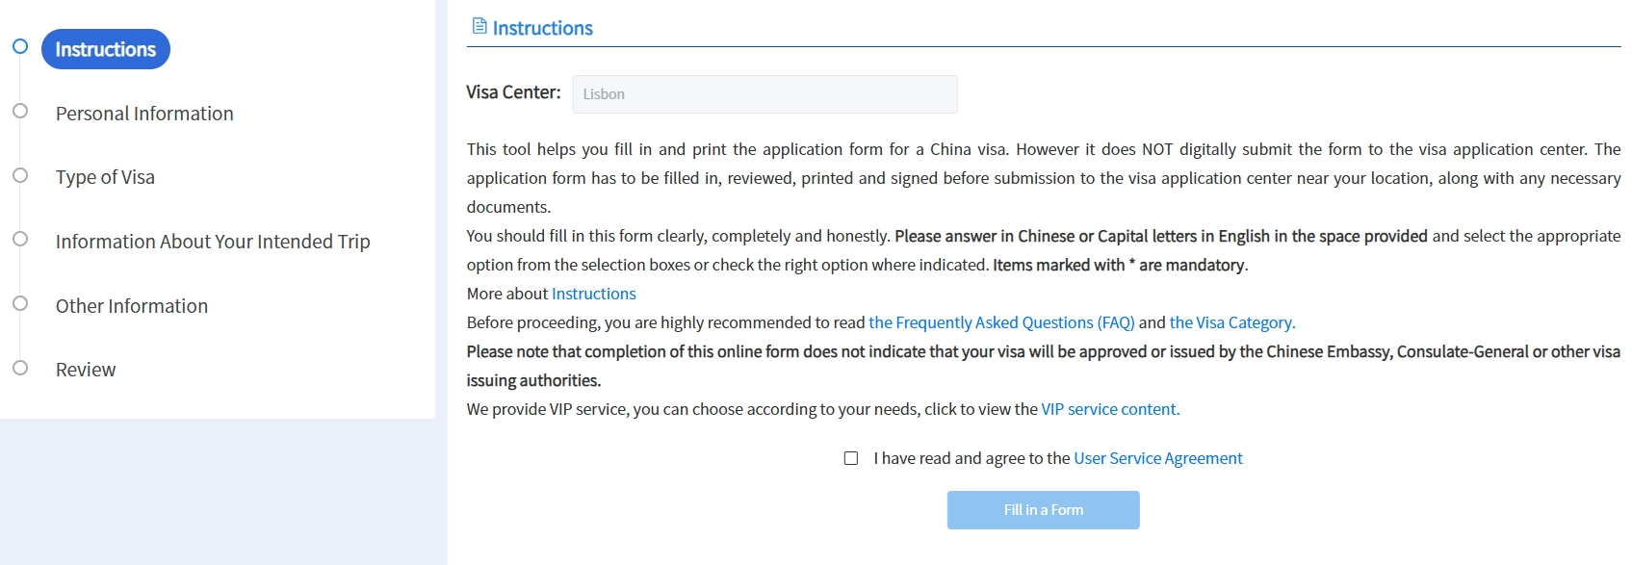Check the User Service Agreement checkbox
This screenshot has width=1632, height=565.
click(x=851, y=458)
